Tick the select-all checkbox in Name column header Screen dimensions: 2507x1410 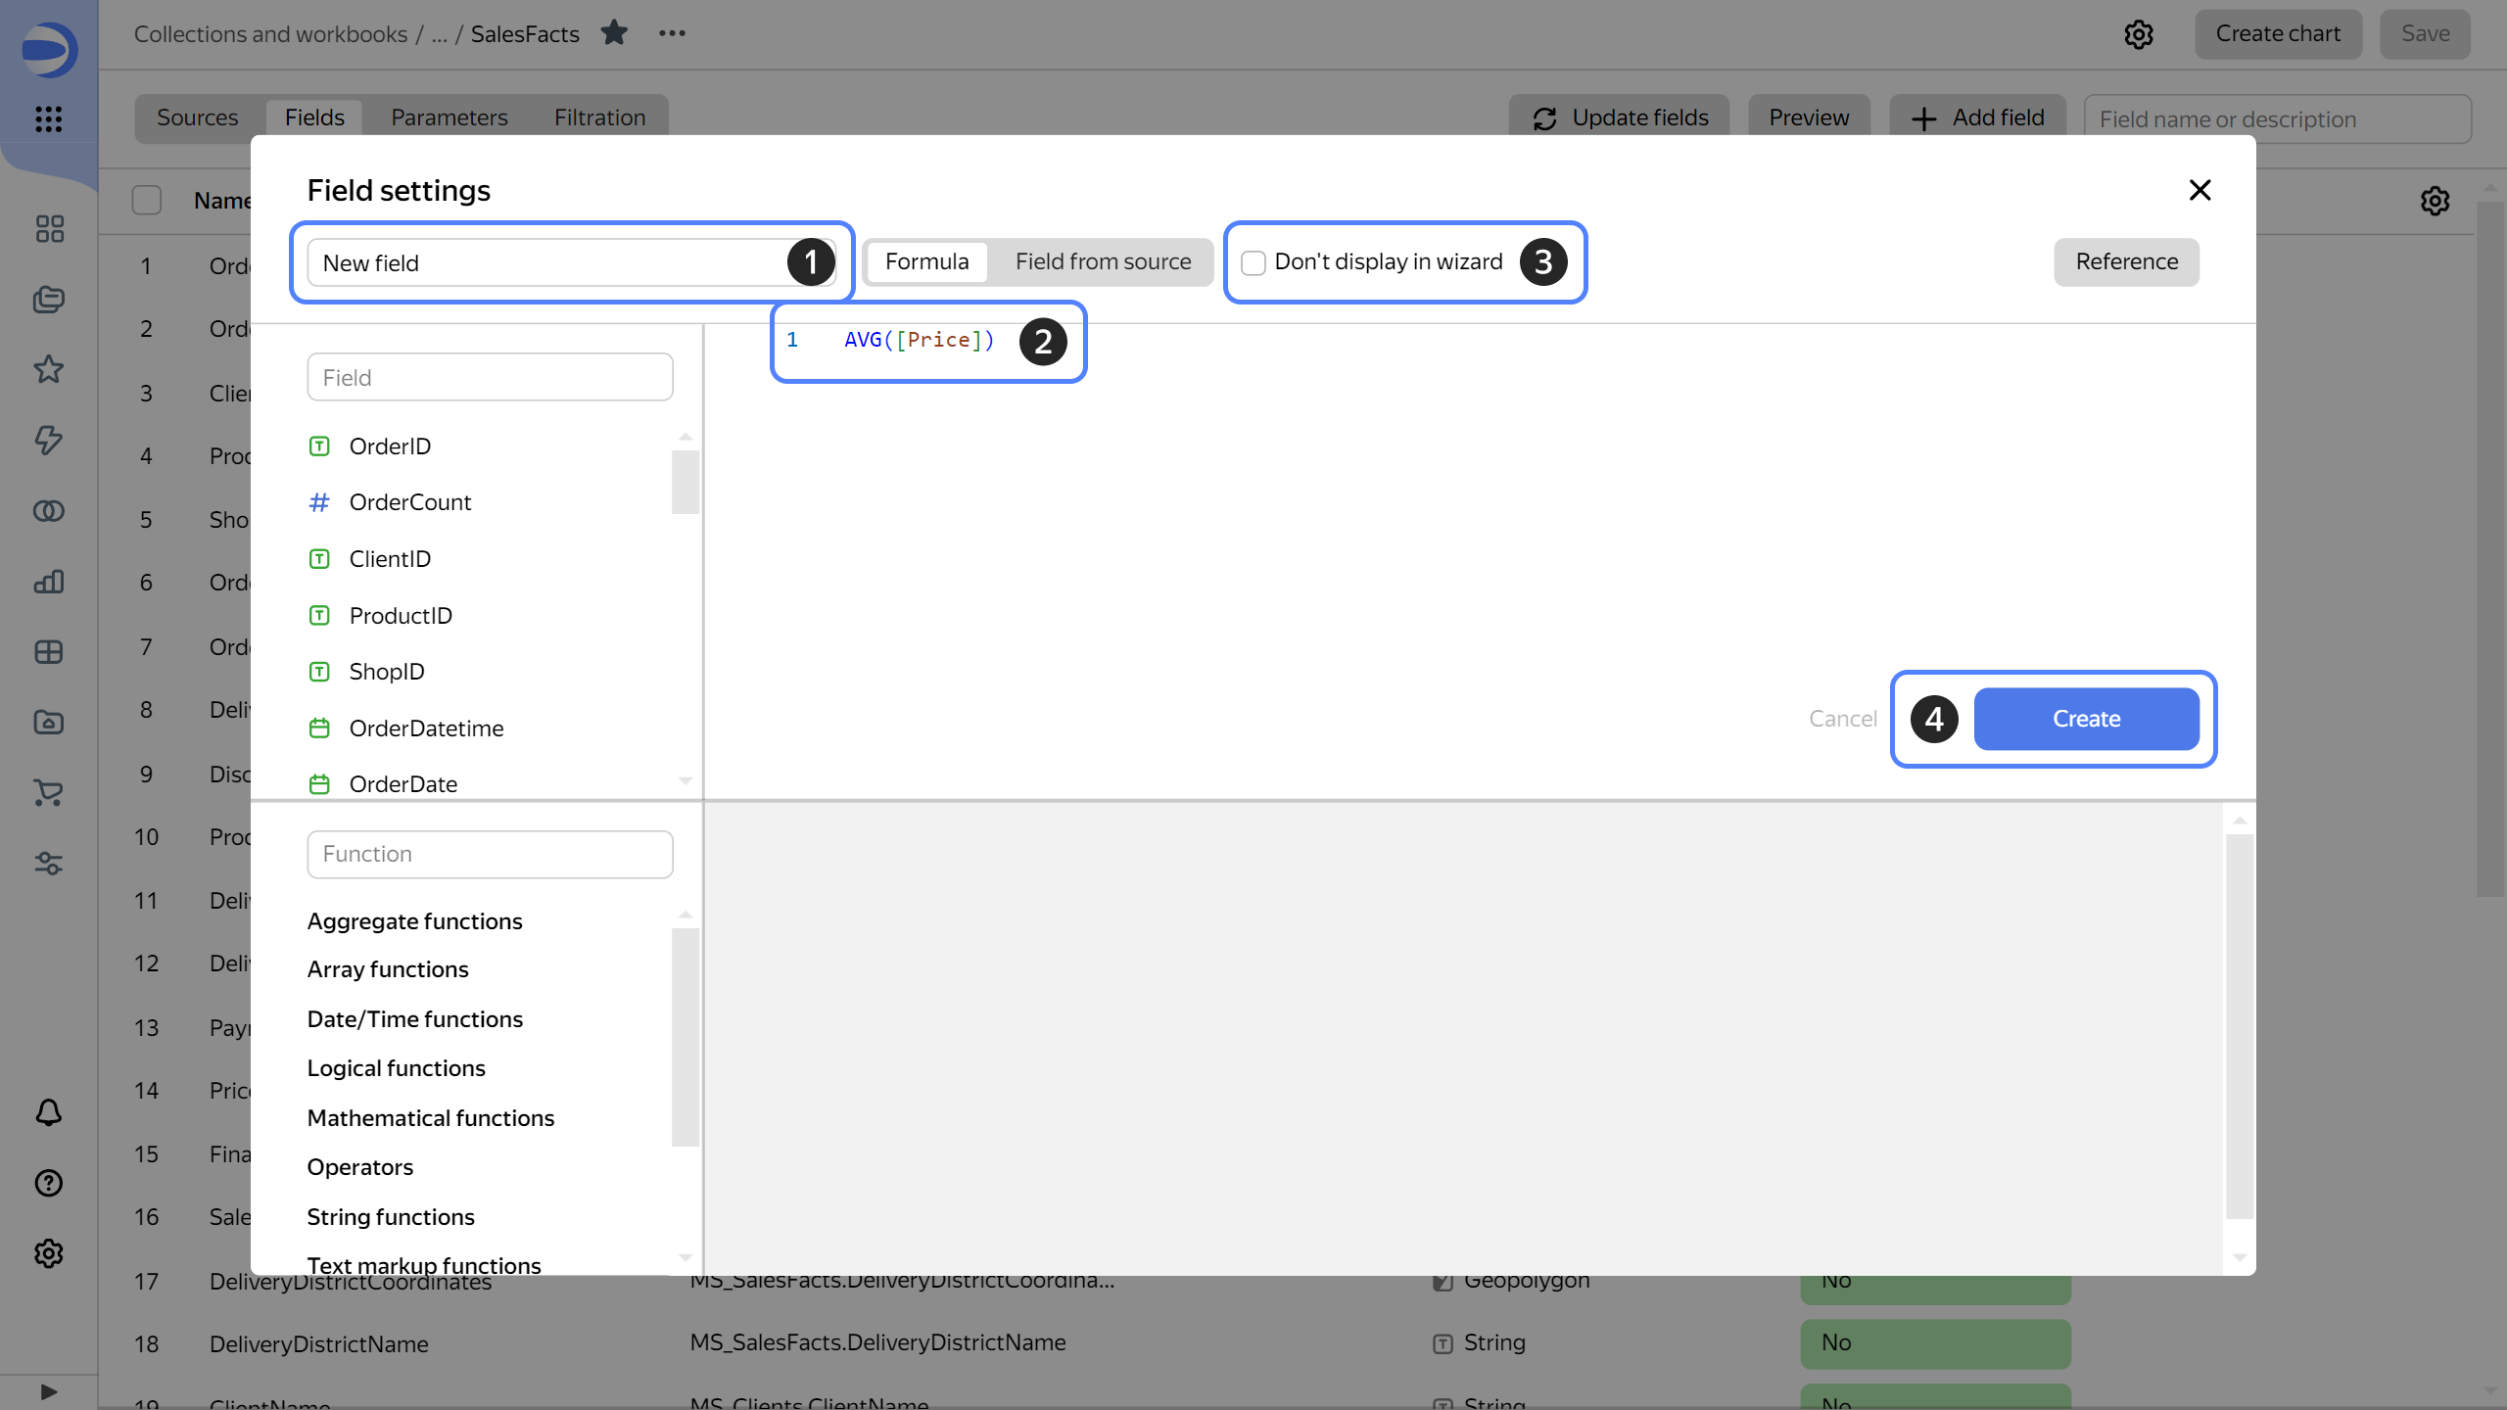point(147,200)
